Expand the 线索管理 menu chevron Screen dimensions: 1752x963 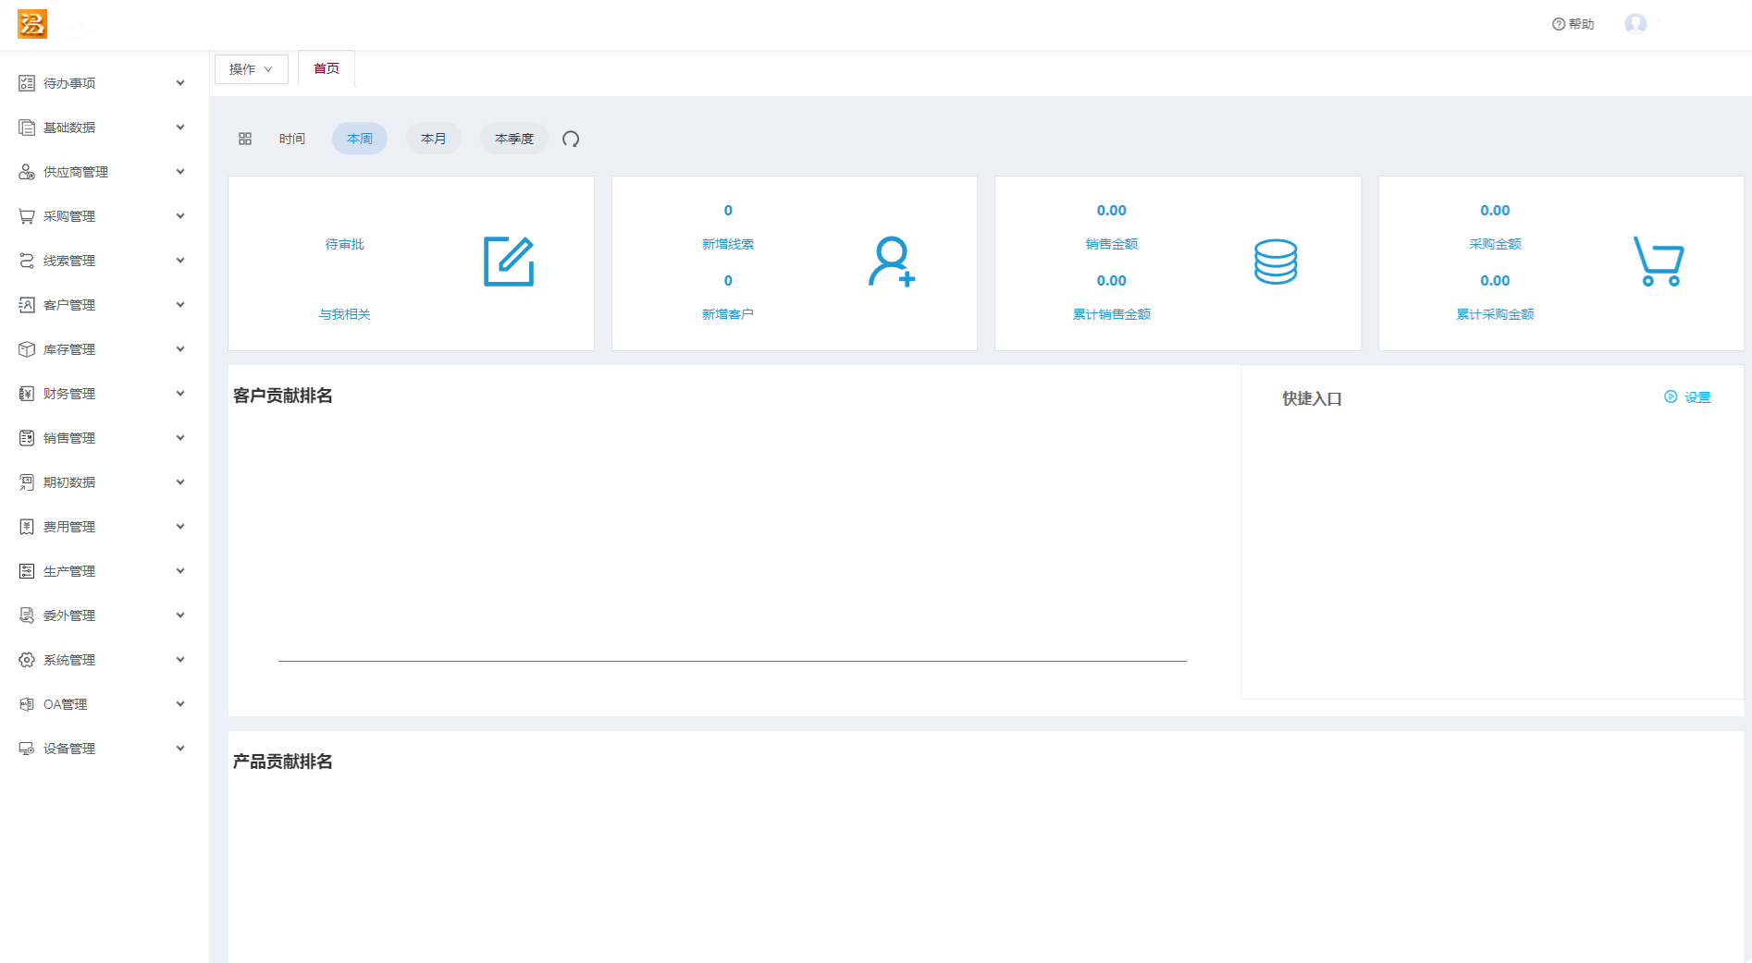[180, 261]
